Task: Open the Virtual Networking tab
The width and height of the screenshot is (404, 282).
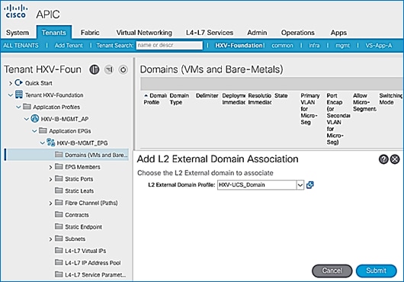Action: pyautogui.click(x=144, y=33)
